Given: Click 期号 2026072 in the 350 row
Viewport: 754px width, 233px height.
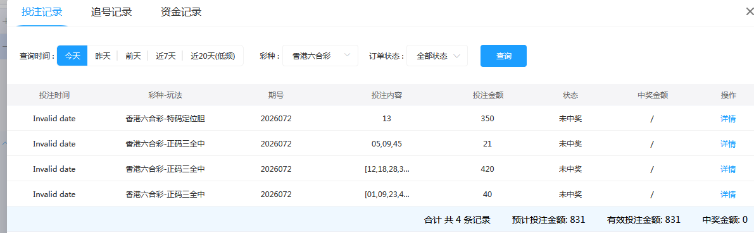Looking at the screenshot, I should 276,119.
